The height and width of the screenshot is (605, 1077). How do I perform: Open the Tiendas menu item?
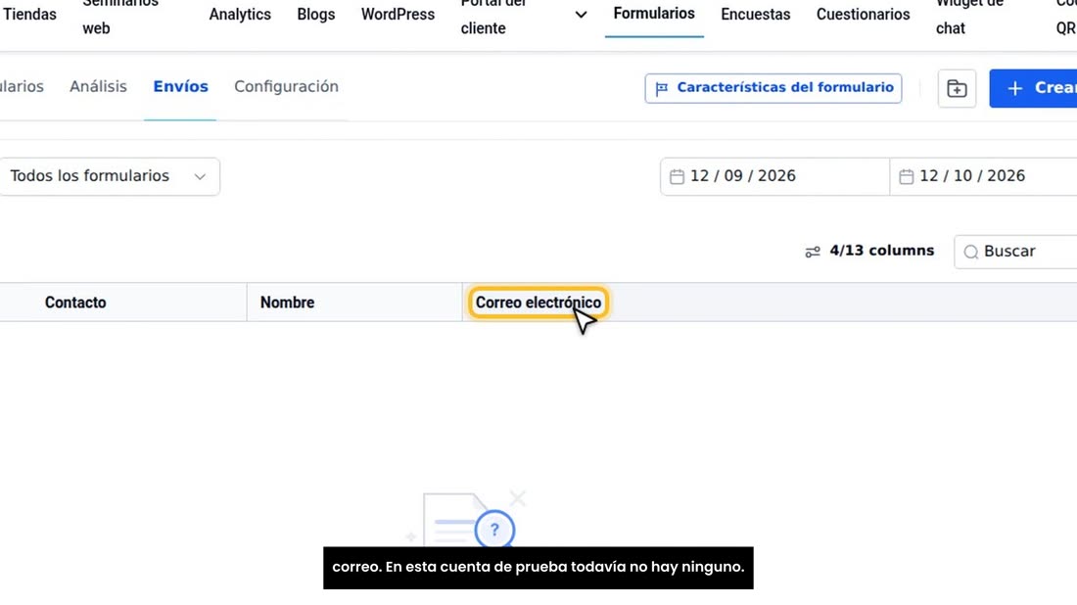[29, 15]
